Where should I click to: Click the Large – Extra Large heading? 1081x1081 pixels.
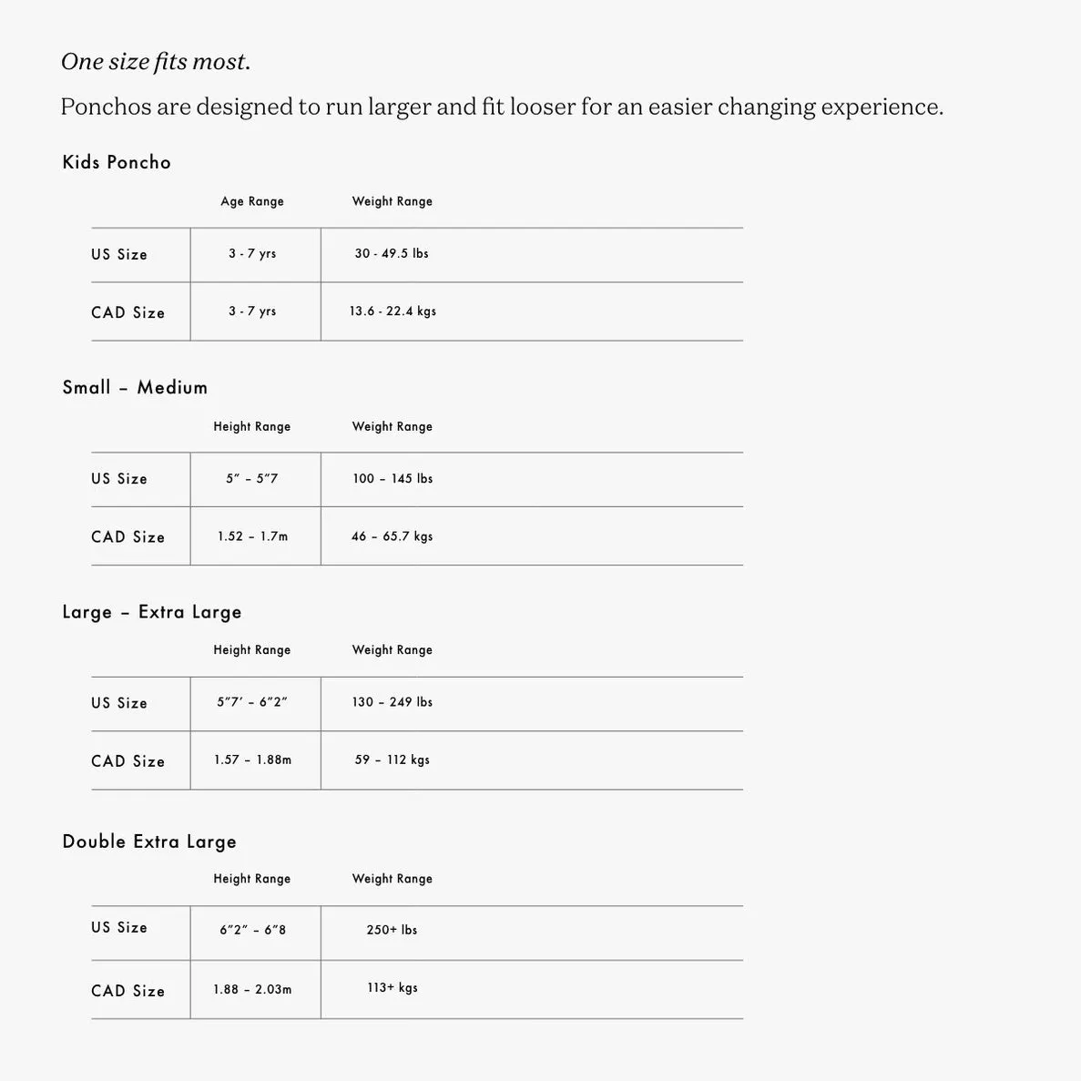[x=152, y=612]
